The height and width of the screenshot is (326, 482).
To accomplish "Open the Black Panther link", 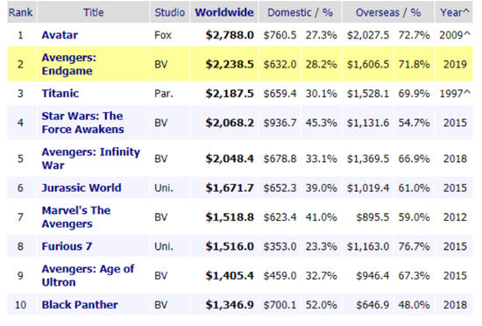I will [x=80, y=304].
